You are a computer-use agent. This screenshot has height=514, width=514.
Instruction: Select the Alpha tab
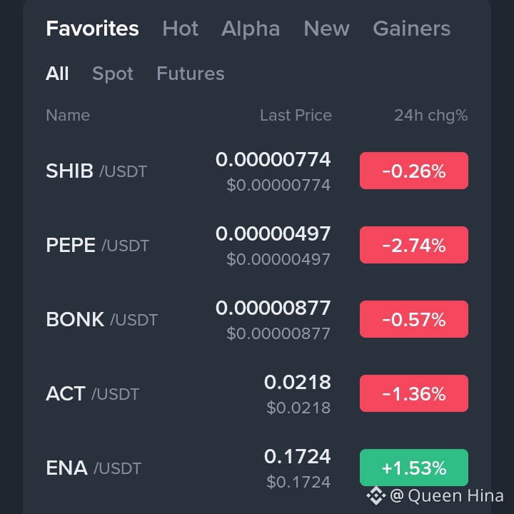pyautogui.click(x=250, y=29)
